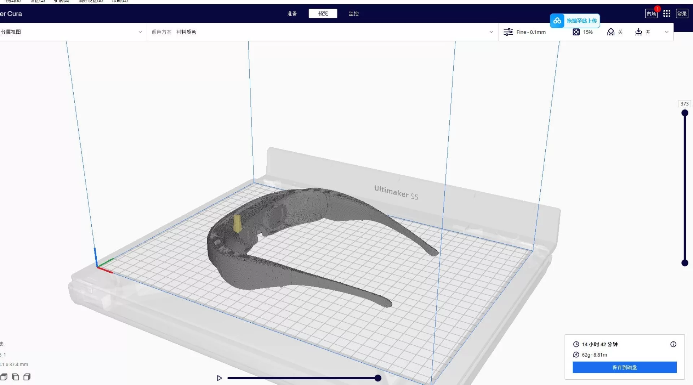693x385 pixels.
Task: Open the 颜色方案 color scheme dropdown
Action: pyautogui.click(x=491, y=32)
